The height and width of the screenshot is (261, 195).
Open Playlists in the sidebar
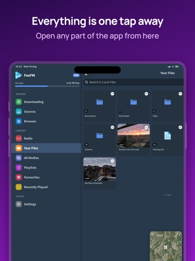point(47,167)
